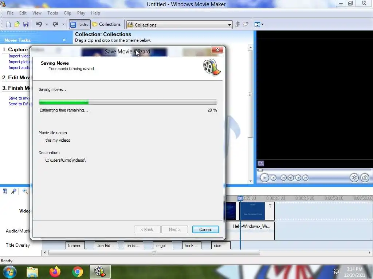Screen dimensions: 373x279
Task: Open the Play menu
Action: (x=81, y=13)
